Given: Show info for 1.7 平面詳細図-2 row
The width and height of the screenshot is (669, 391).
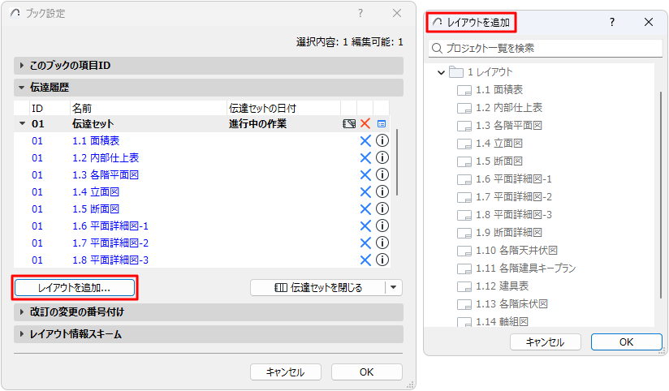Looking at the screenshot, I should pos(382,243).
